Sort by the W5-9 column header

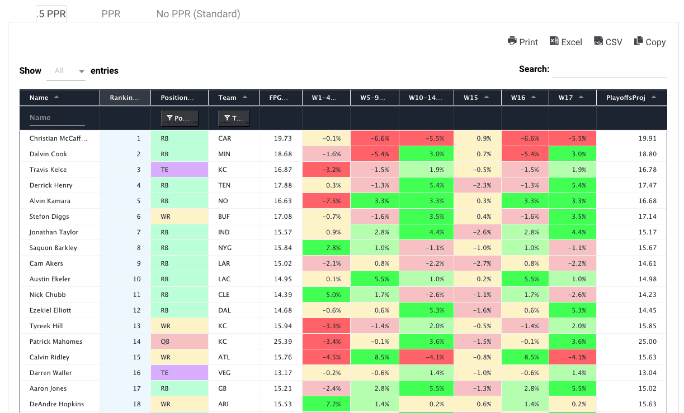click(x=375, y=98)
